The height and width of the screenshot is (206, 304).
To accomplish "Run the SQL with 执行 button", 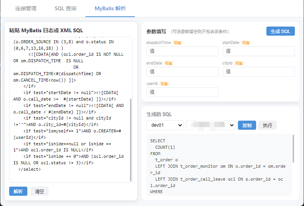I will pyautogui.click(x=268, y=125).
